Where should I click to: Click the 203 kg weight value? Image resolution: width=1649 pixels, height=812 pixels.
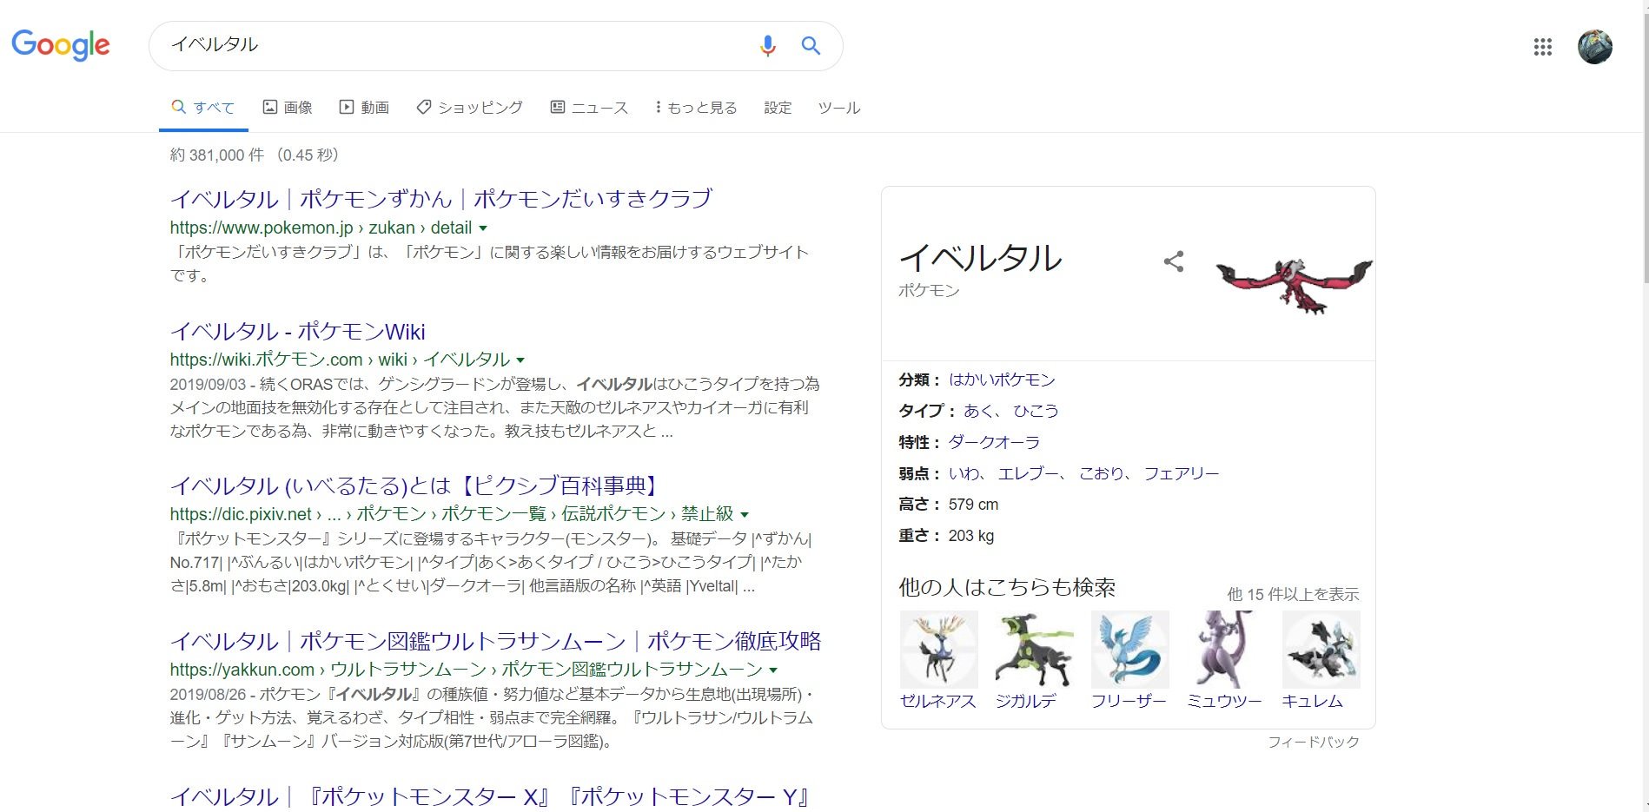coord(971,536)
